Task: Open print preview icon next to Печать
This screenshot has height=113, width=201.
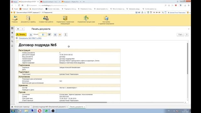Action: (31, 35)
